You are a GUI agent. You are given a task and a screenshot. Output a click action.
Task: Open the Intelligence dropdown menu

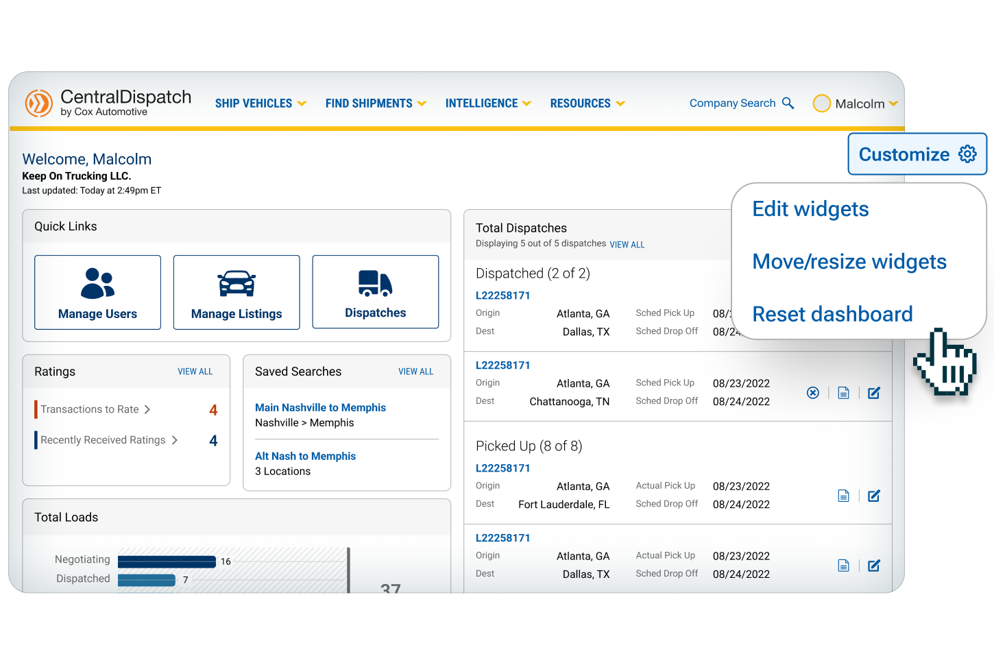488,104
